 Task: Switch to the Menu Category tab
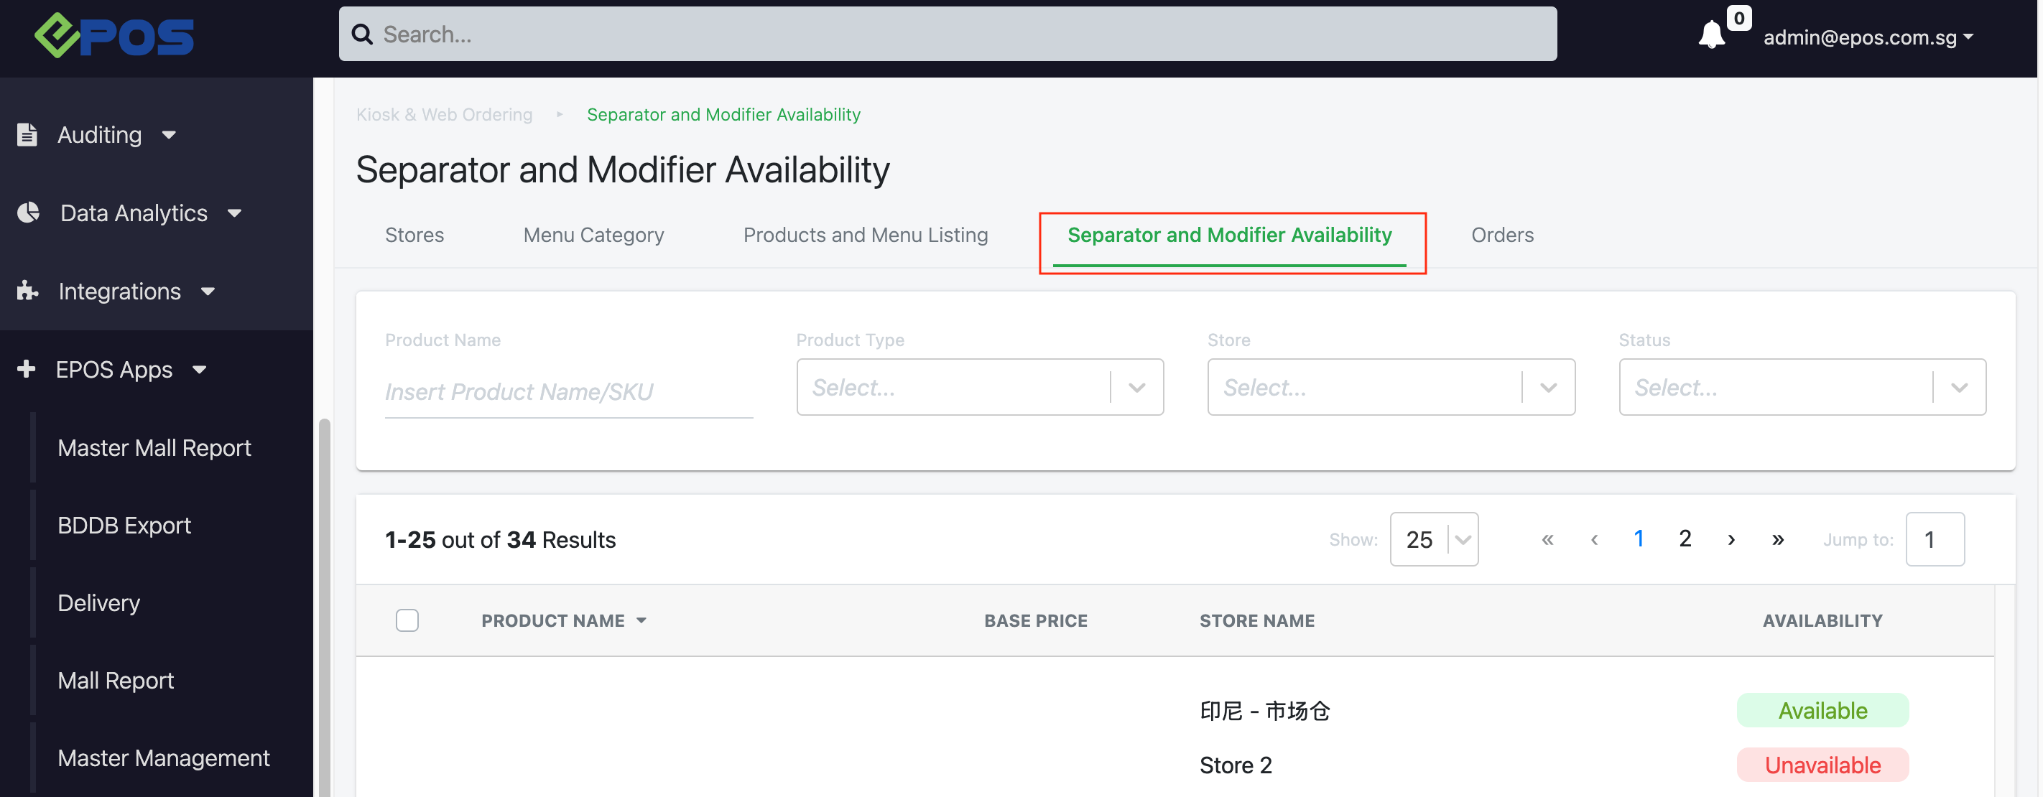pyautogui.click(x=593, y=235)
